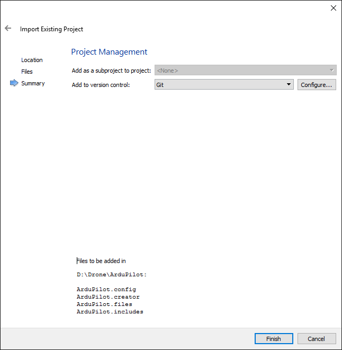
Task: Click ArduPilot.files in the file list
Action: click(x=104, y=304)
